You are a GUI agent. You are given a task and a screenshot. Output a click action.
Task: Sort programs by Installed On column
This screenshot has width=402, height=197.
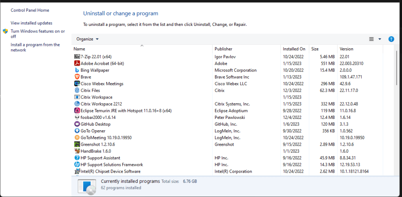coord(294,49)
